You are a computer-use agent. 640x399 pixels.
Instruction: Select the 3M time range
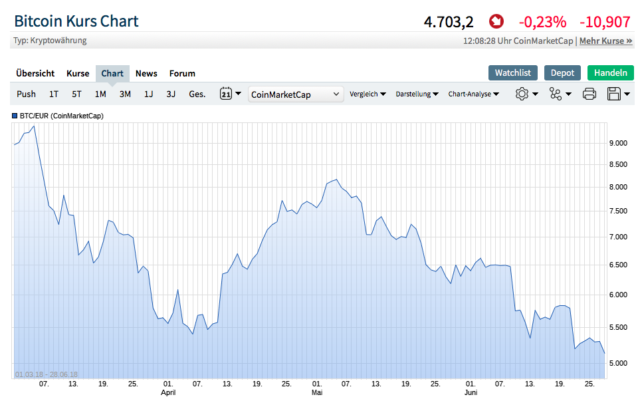click(x=125, y=94)
